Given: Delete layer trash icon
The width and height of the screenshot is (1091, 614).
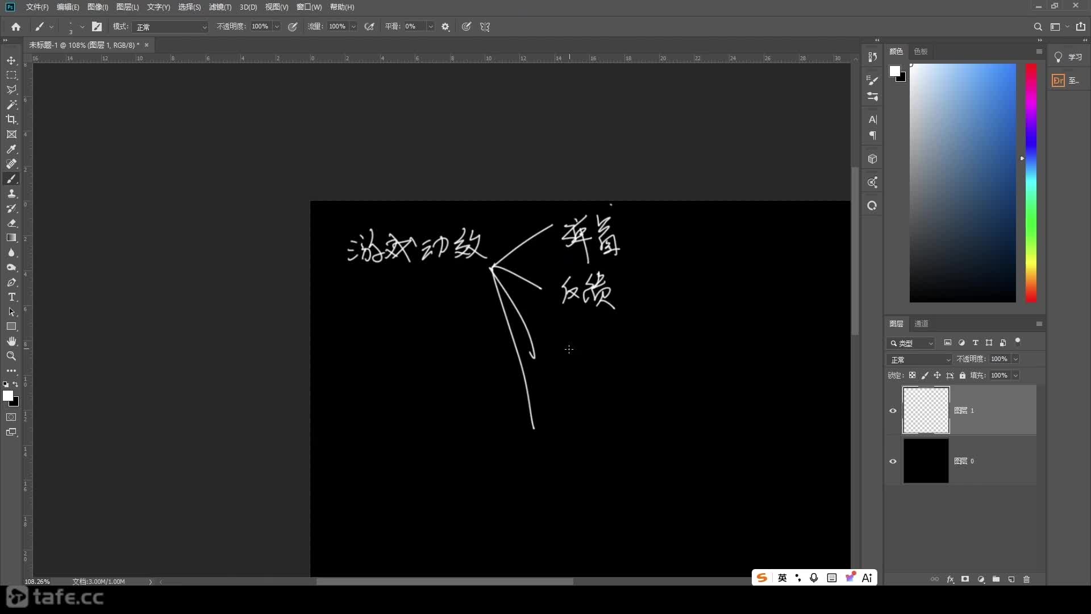Looking at the screenshot, I should tap(1026, 579).
